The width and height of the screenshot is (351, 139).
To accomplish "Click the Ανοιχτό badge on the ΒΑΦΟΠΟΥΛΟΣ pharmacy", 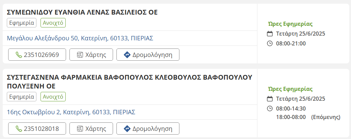I will tap(53, 97).
